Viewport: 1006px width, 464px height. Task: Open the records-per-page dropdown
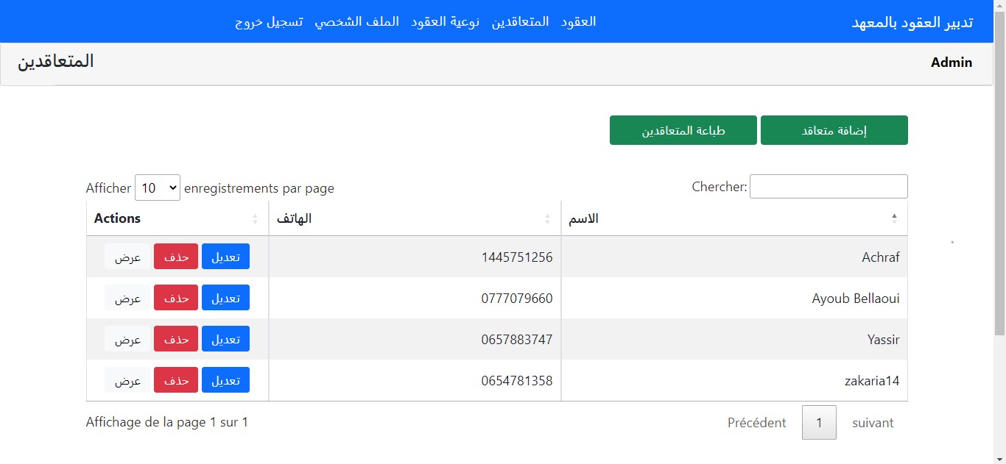click(x=158, y=188)
